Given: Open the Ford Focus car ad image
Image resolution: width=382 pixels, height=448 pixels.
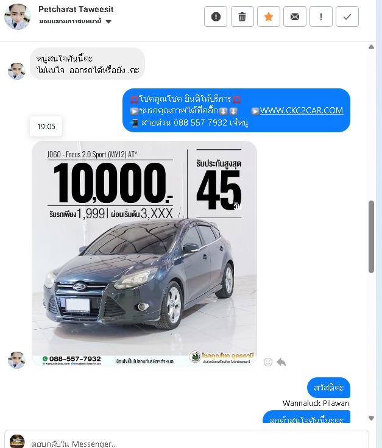Looking at the screenshot, I should point(144,253).
